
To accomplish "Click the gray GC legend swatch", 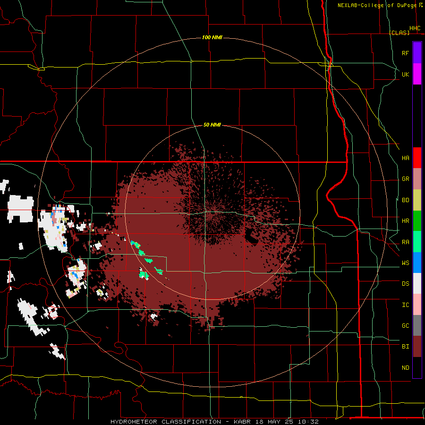I will pos(417,325).
